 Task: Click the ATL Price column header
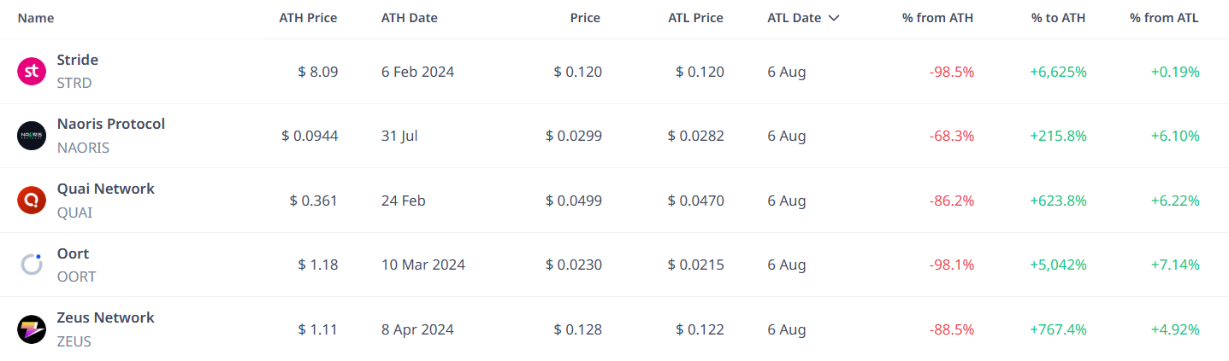pos(695,18)
